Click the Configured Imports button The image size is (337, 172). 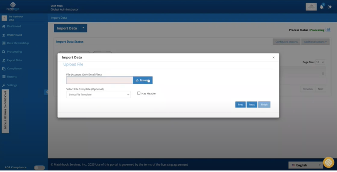pos(286,42)
